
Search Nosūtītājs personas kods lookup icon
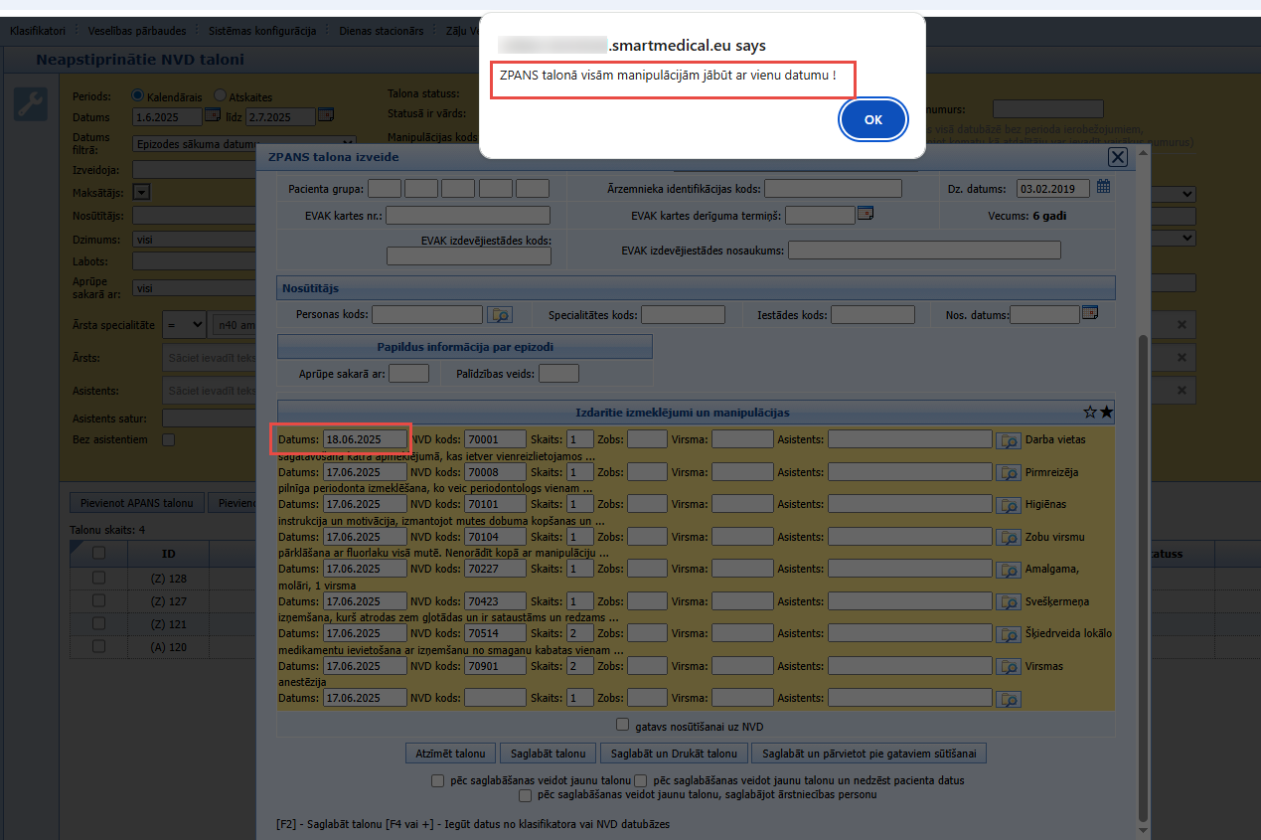tap(499, 315)
